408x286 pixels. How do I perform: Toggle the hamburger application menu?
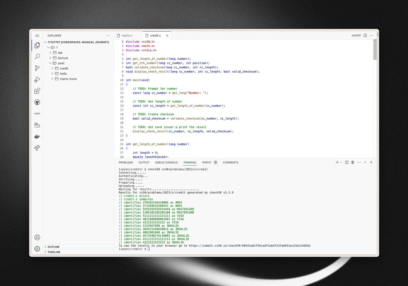pyautogui.click(x=37, y=36)
